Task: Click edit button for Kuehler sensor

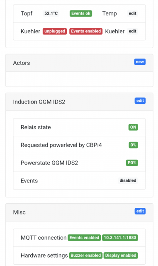Action: 132,31
